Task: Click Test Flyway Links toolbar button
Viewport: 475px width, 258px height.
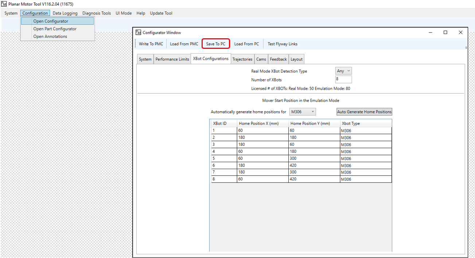Action: point(283,44)
